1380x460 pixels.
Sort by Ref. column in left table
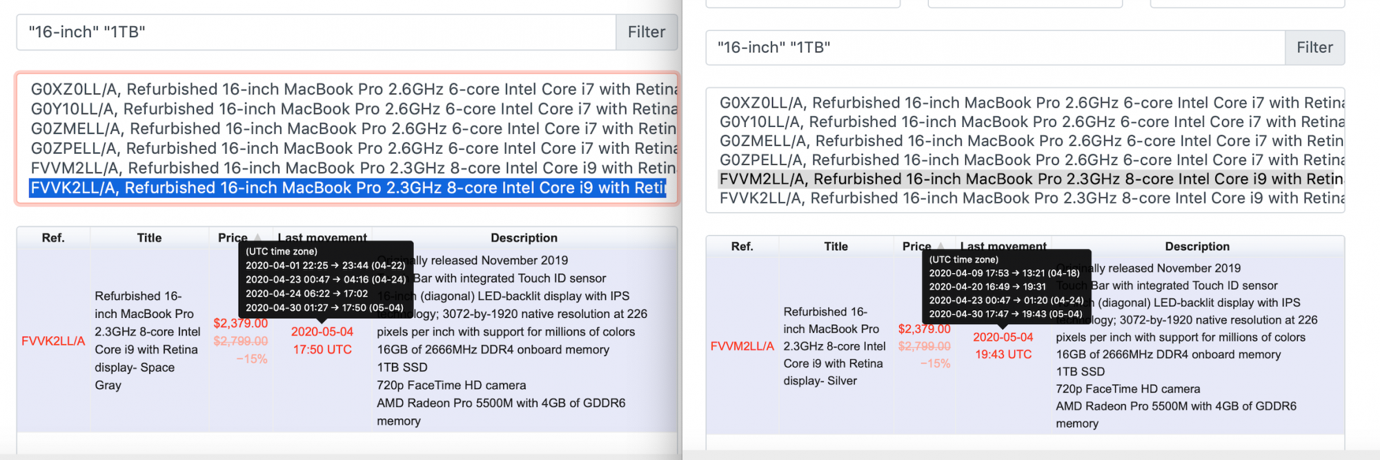pos(53,238)
